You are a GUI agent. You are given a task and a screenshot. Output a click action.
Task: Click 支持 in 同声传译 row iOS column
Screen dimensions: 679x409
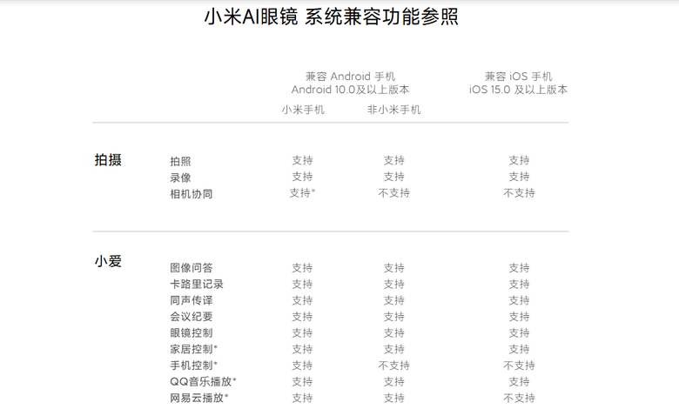tap(519, 300)
